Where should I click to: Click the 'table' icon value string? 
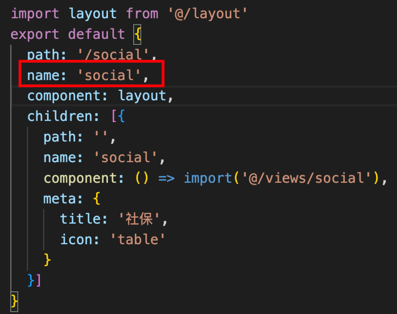click(138, 240)
